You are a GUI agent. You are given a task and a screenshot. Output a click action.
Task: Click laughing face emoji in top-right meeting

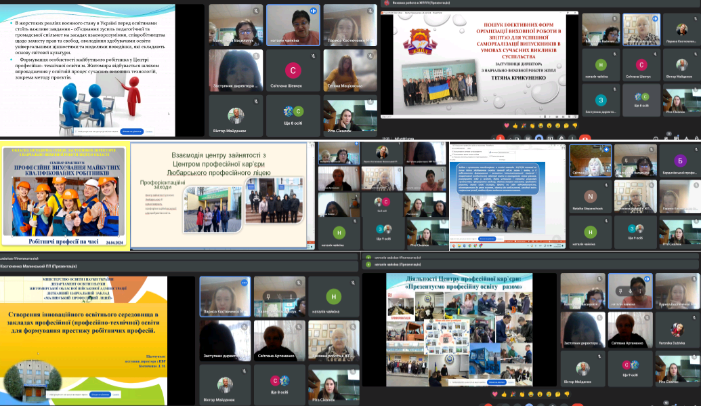tap(541, 126)
